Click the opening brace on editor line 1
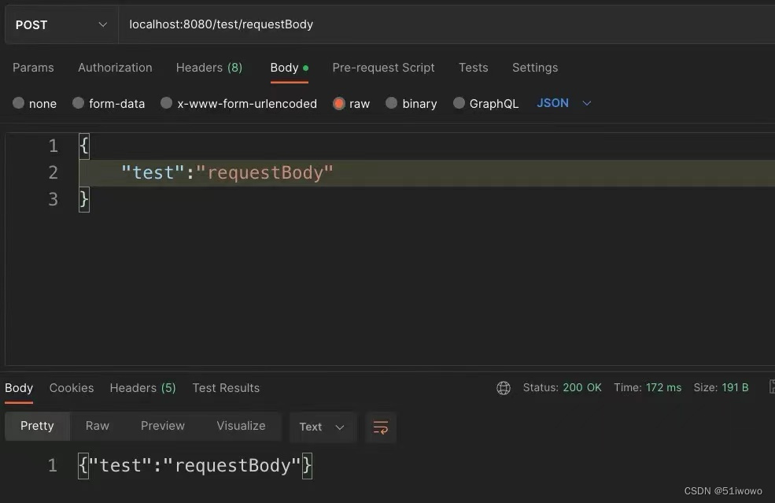775x503 pixels. coord(84,146)
